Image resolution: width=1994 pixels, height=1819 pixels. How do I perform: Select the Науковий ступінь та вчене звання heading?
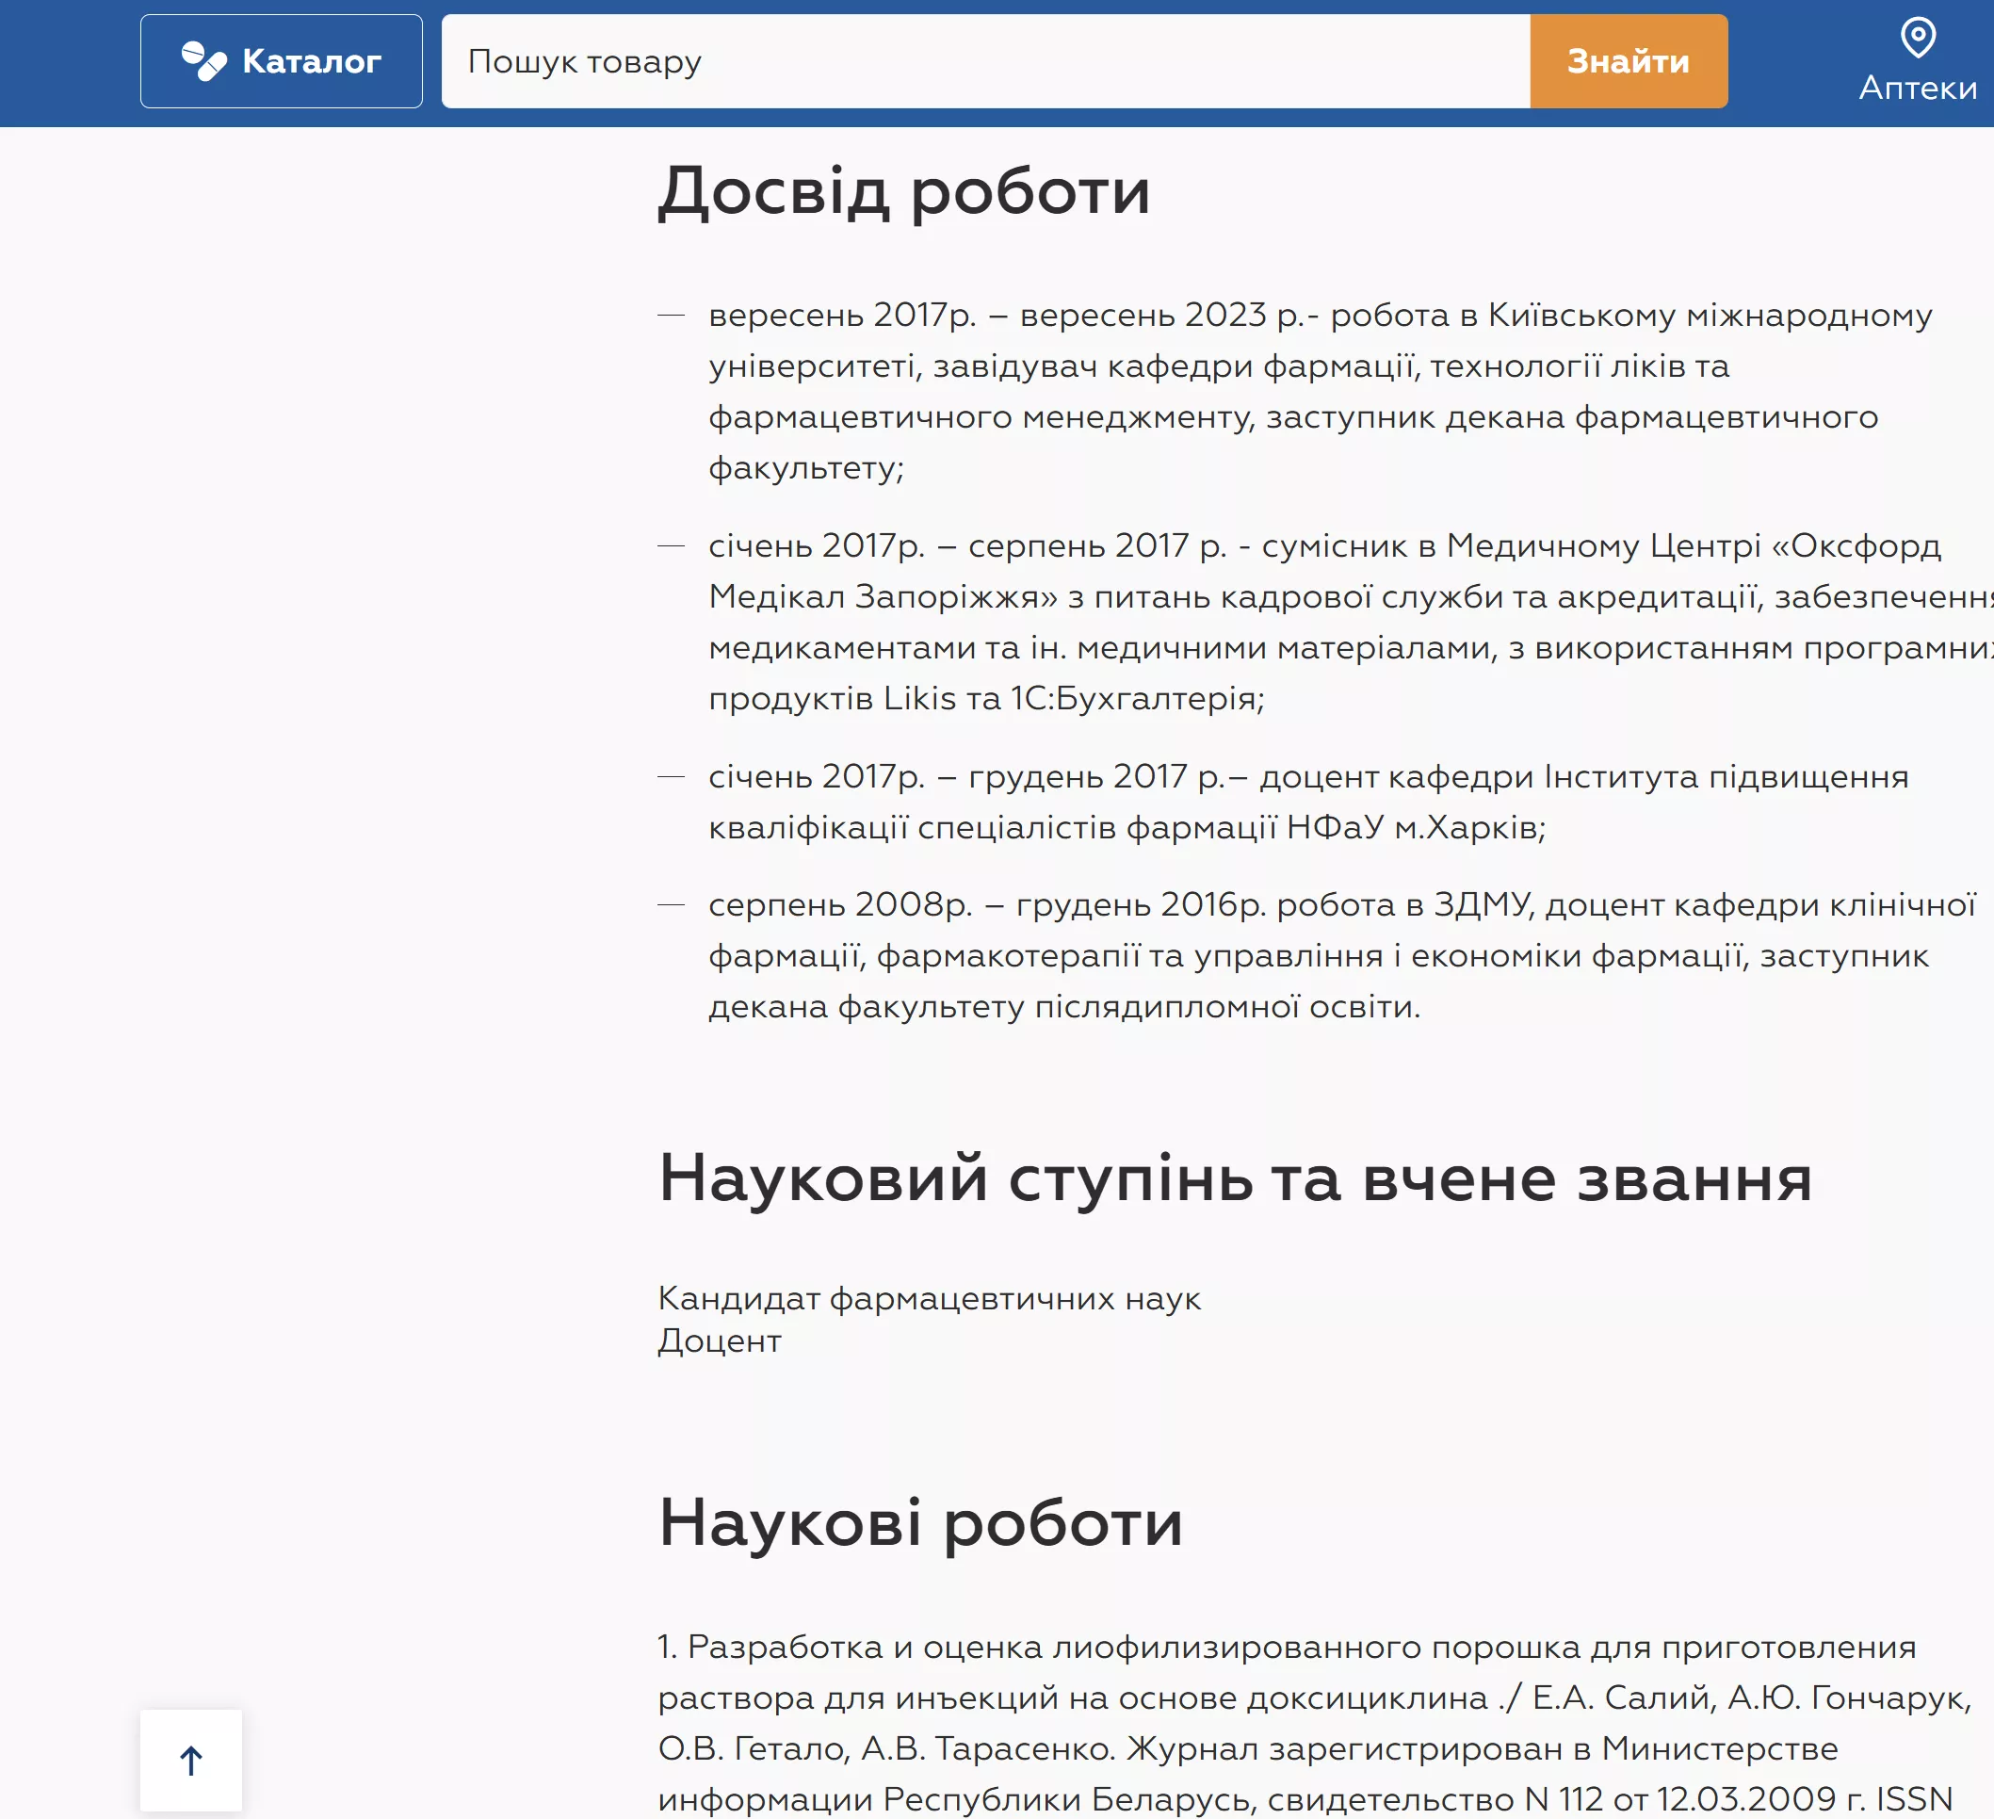(1236, 1179)
